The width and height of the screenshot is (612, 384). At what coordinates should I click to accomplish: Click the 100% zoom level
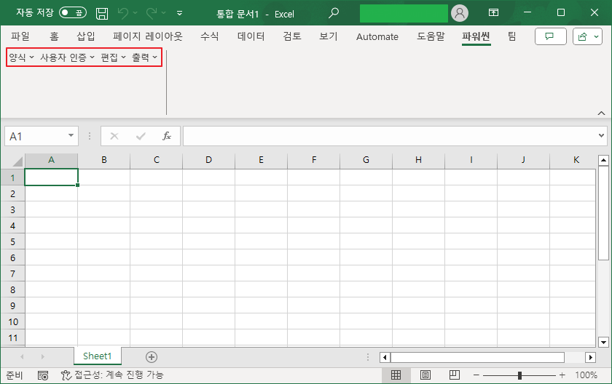[x=586, y=375]
